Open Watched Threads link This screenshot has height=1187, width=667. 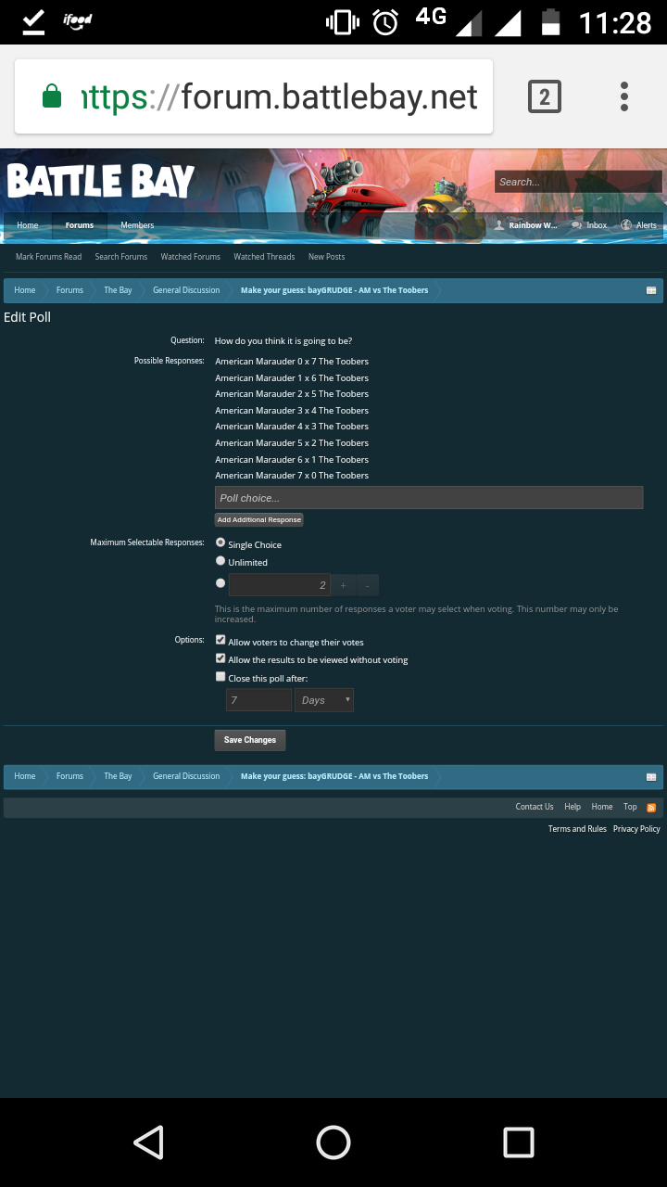264,257
